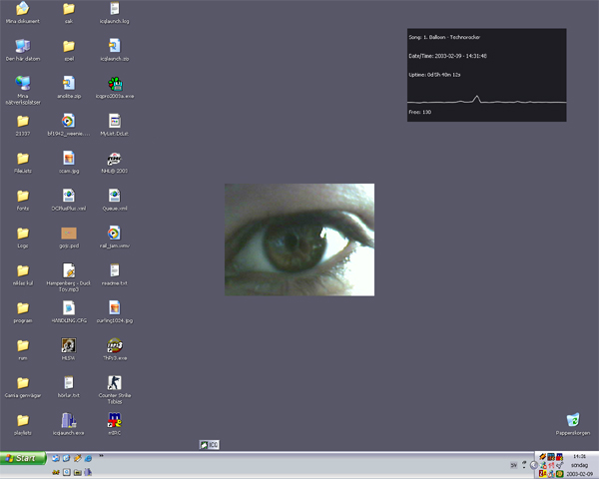Click the Uptime text in the desktop info widget
The image size is (599, 479).
tap(434, 75)
